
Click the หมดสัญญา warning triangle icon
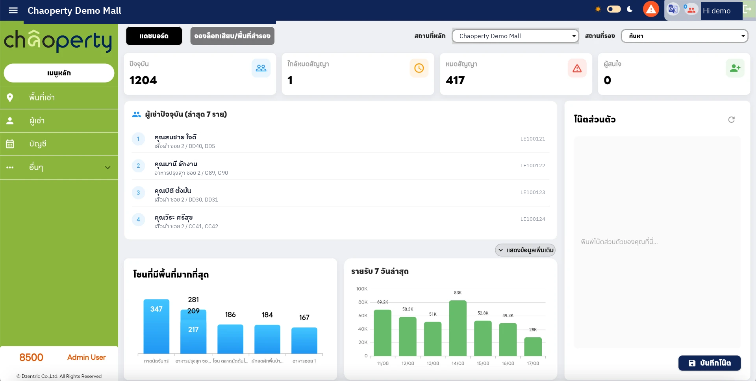coord(577,68)
